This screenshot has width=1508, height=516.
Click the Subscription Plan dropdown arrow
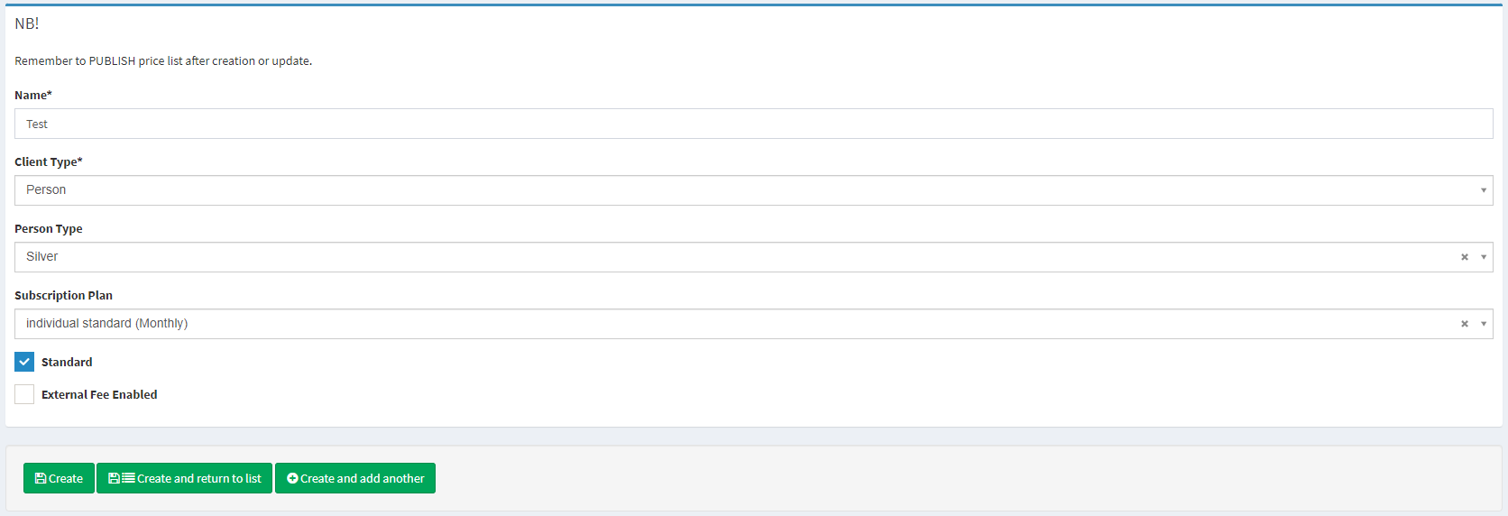tap(1484, 324)
